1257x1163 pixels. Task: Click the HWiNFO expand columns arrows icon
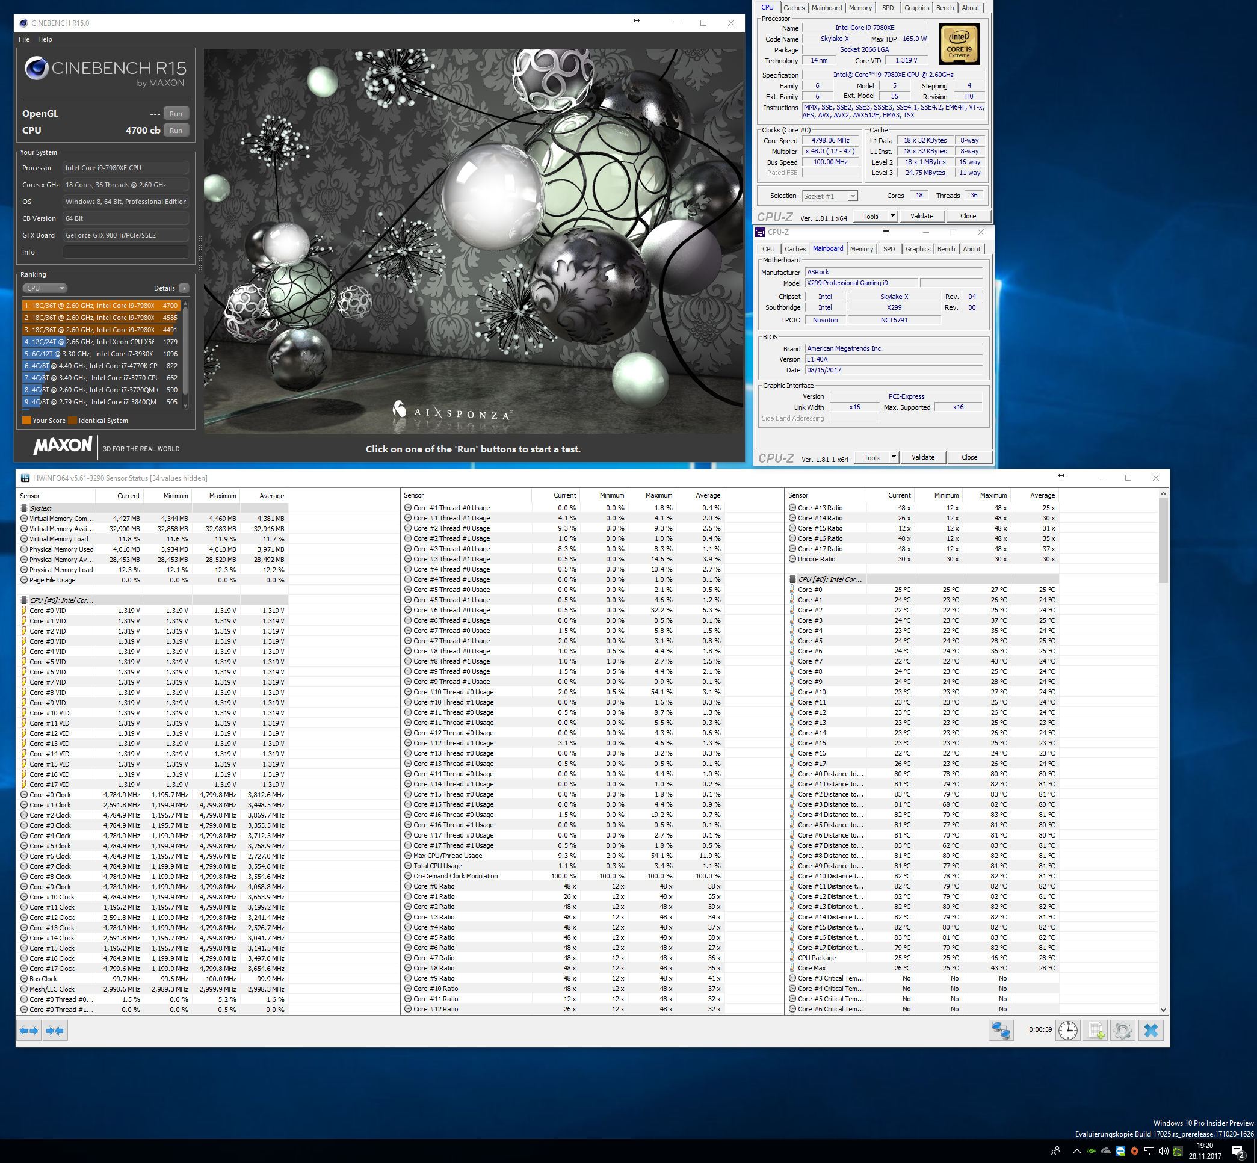(x=29, y=1031)
